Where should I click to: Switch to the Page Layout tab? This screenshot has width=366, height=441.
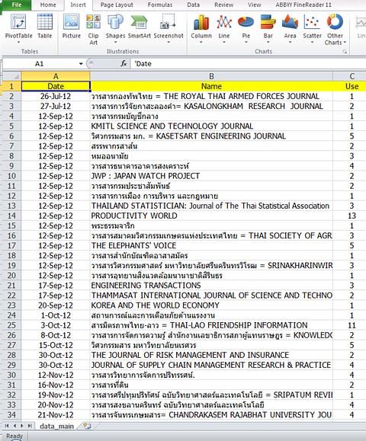[117, 5]
